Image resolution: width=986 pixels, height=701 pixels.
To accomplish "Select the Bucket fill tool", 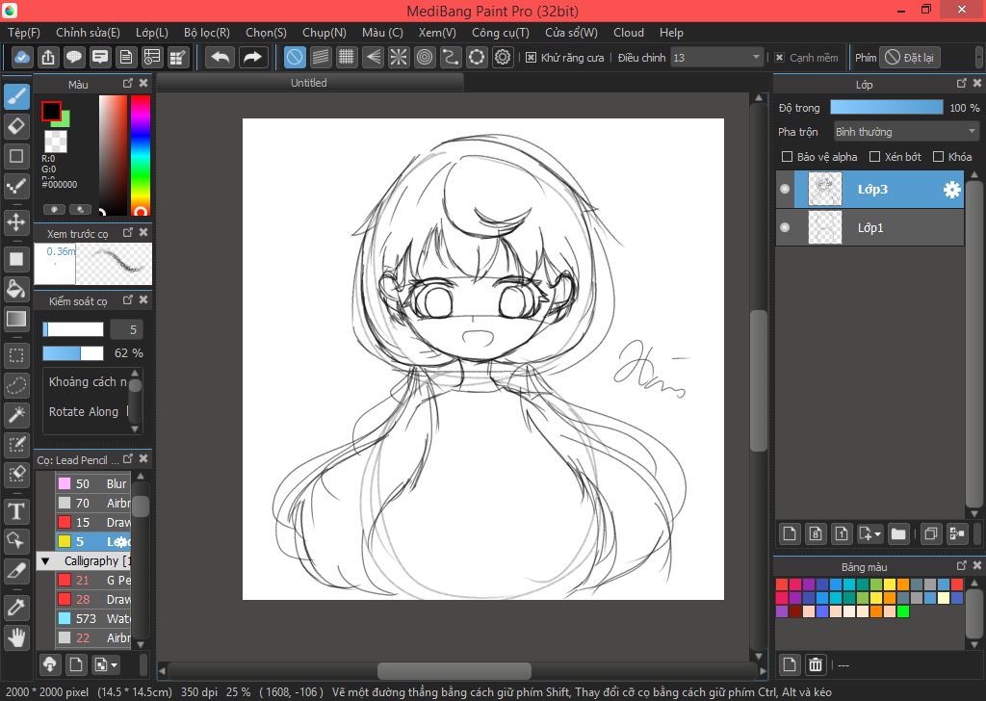I will pyautogui.click(x=16, y=289).
